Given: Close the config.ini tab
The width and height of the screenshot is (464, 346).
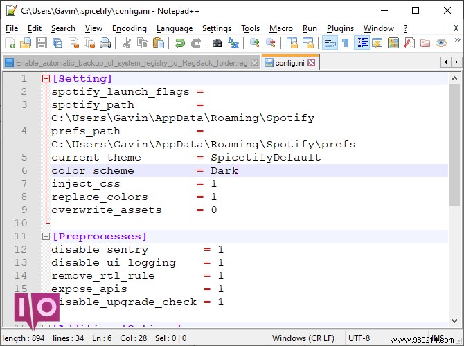Looking at the screenshot, I should pyautogui.click(x=311, y=63).
